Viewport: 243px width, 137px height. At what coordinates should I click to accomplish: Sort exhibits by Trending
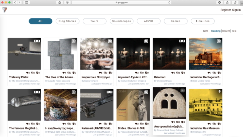pos(216,31)
